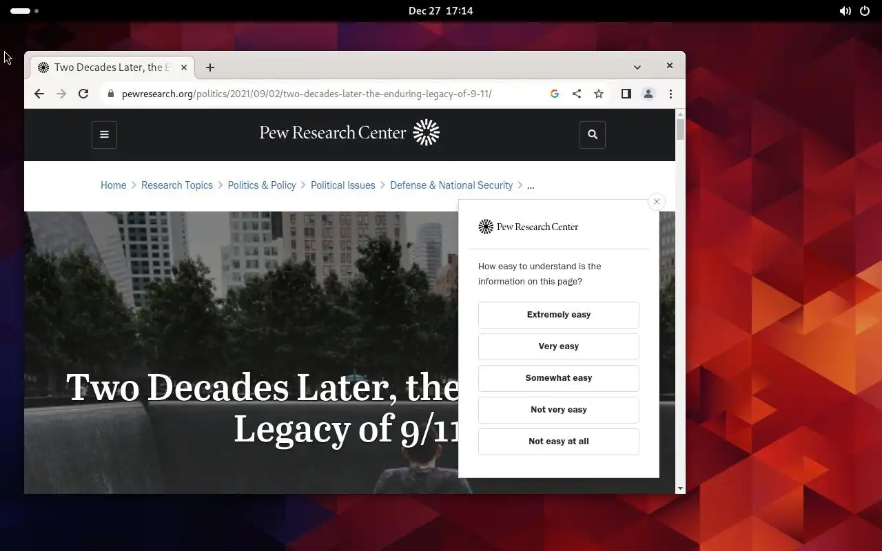Choose the Very easy option
Screen dimensions: 882x551
point(559,346)
